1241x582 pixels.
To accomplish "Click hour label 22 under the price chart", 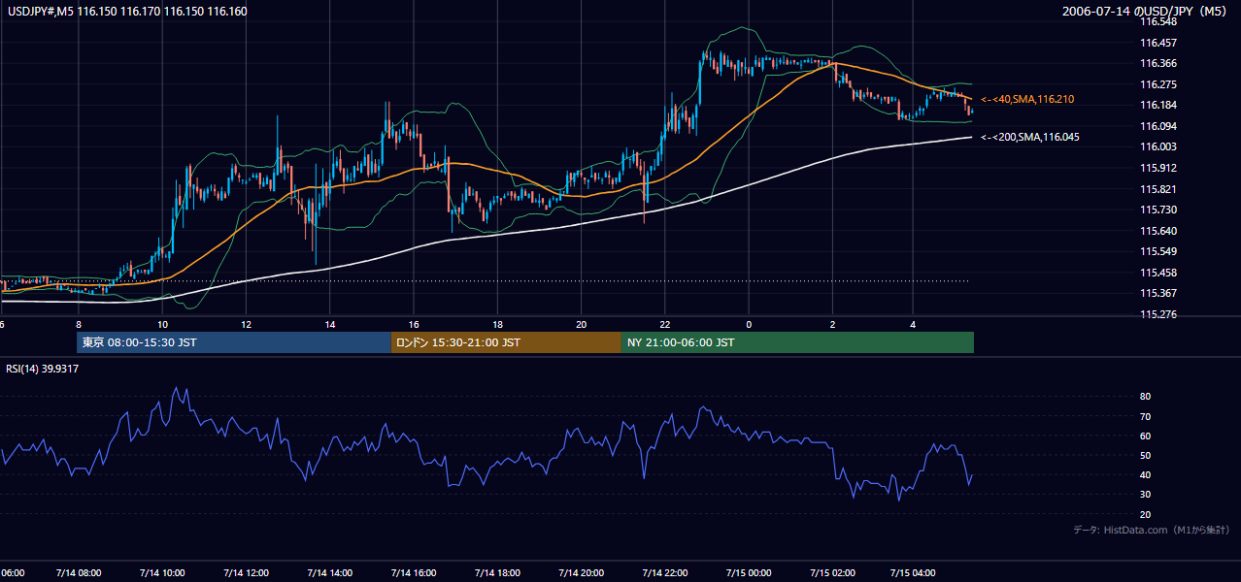I will click(665, 324).
